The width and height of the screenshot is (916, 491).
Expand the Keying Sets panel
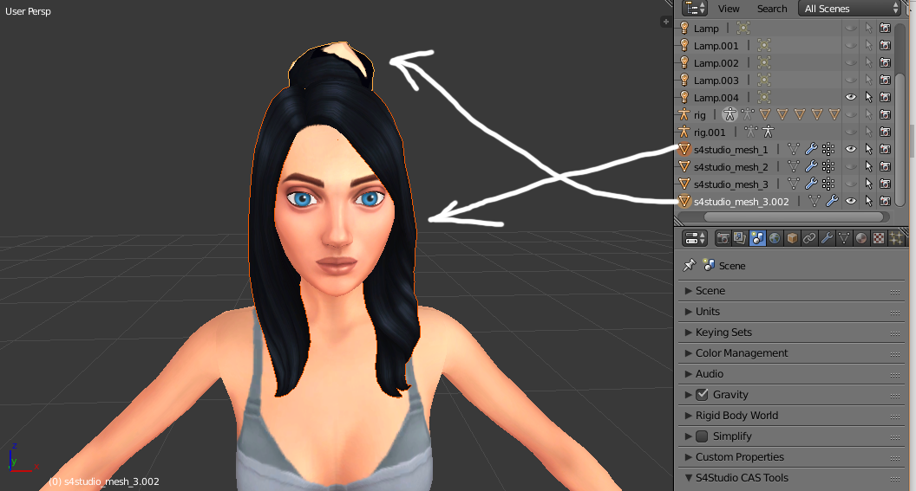tap(688, 333)
